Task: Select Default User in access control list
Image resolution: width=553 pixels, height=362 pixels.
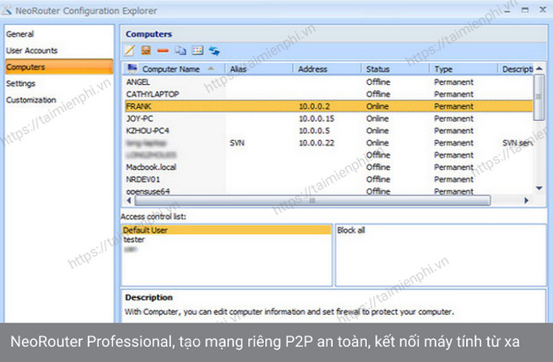Action: click(145, 230)
